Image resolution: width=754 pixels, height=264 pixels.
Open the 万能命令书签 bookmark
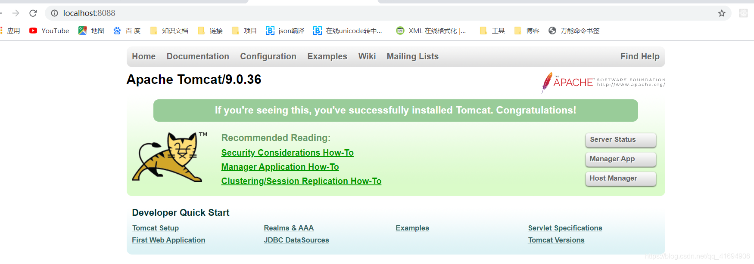click(x=574, y=31)
